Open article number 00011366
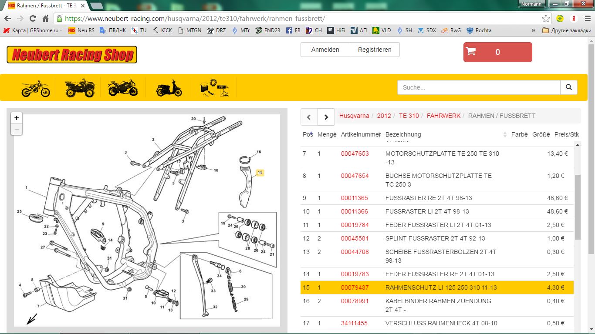Viewport: 595px width, 334px height. 355,211
